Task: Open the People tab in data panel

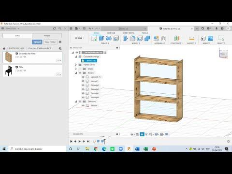Action: [x=47, y=36]
